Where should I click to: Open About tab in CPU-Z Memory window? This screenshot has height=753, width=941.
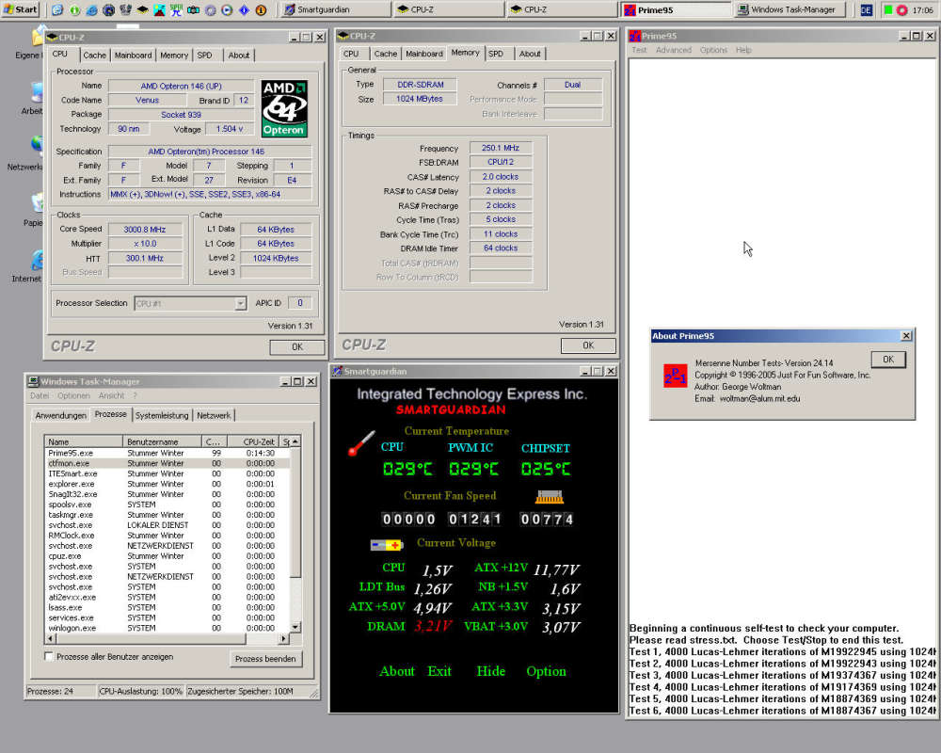coord(530,54)
